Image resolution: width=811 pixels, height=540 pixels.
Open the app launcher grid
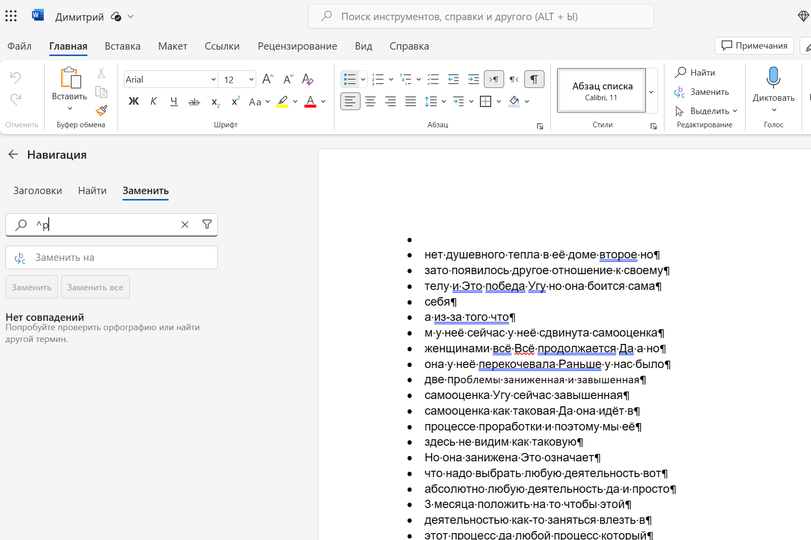(11, 16)
